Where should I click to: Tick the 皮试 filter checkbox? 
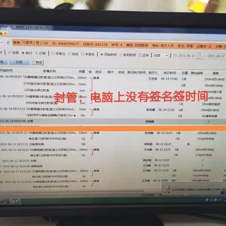pos(70,54)
